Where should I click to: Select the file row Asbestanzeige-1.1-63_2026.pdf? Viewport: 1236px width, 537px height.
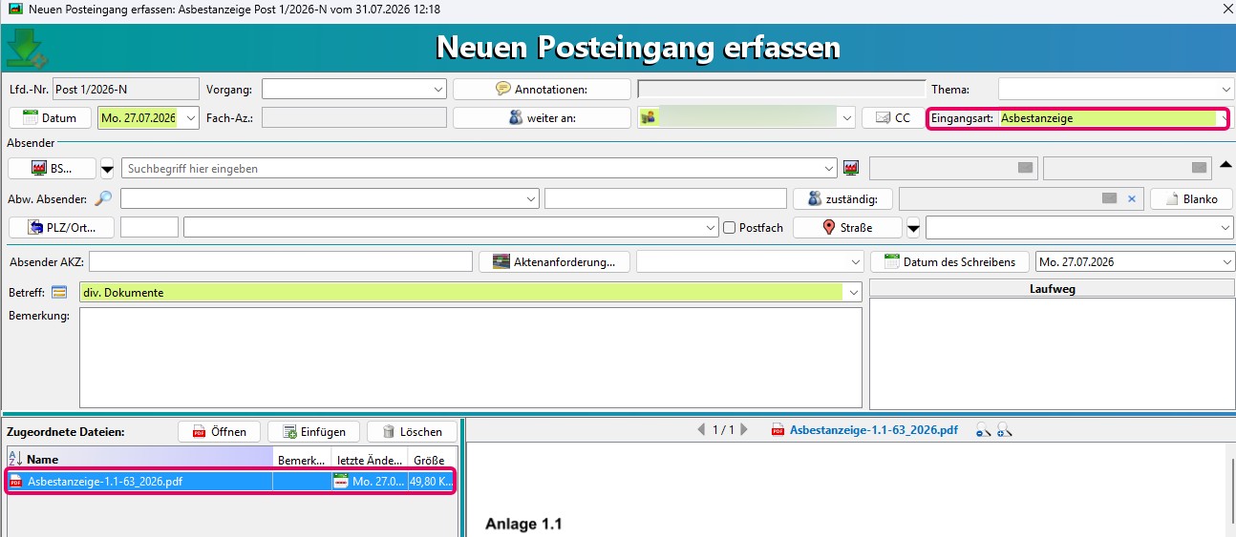point(231,482)
